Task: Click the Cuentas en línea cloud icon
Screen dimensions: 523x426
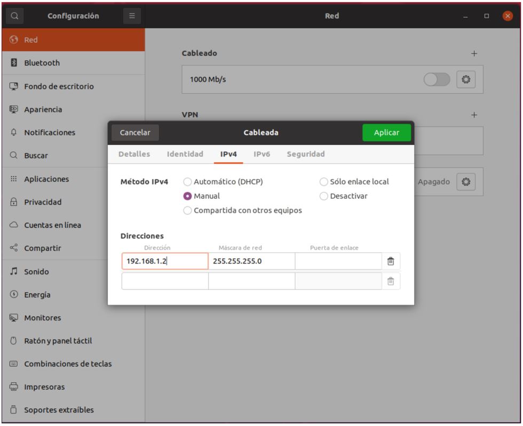Action: click(x=14, y=224)
